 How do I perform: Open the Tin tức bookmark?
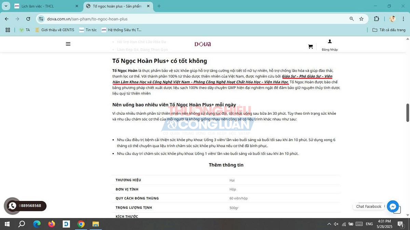coord(88,30)
